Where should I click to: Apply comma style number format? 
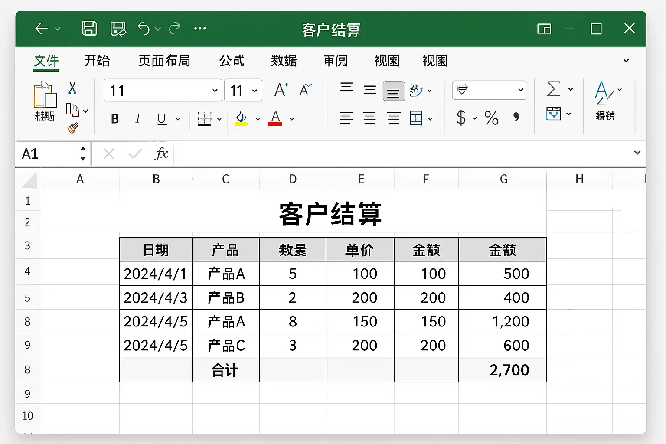coord(516,117)
